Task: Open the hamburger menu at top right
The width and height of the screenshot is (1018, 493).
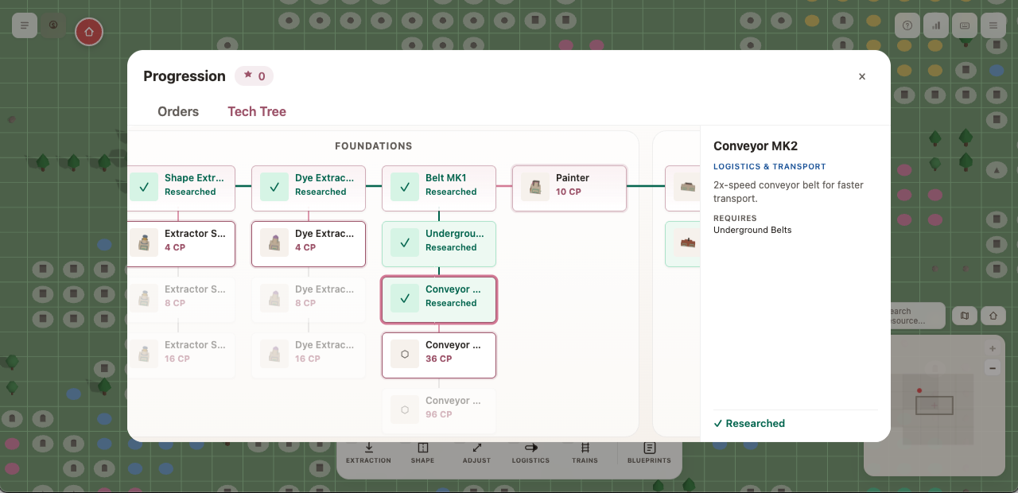Action: [993, 25]
